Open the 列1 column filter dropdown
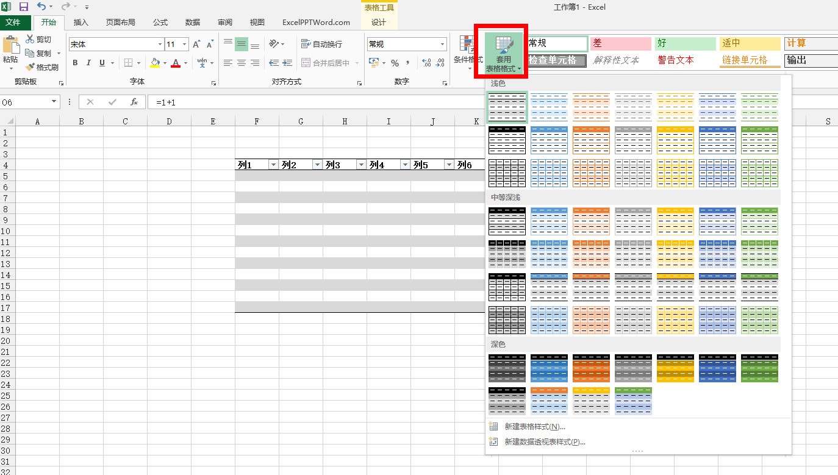838x475 pixels. pos(273,165)
